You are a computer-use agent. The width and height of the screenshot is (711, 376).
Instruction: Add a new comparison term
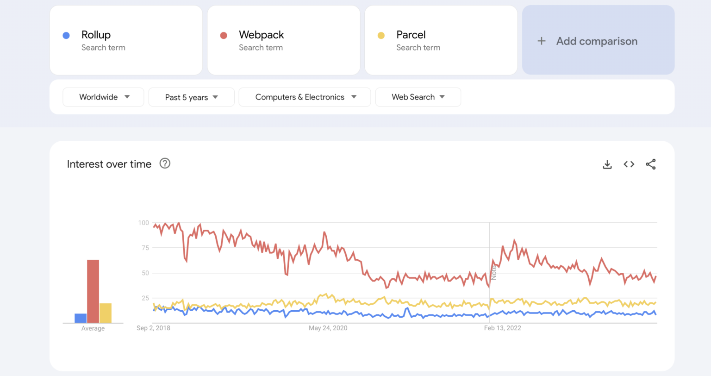[x=598, y=41]
